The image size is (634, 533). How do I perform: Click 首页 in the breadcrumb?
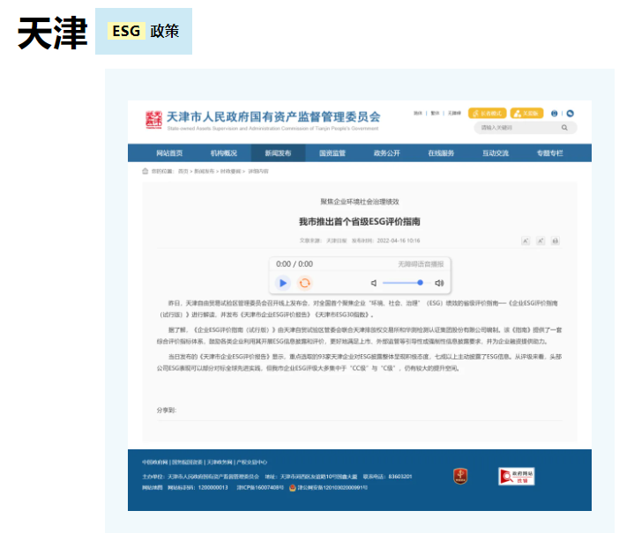click(183, 171)
